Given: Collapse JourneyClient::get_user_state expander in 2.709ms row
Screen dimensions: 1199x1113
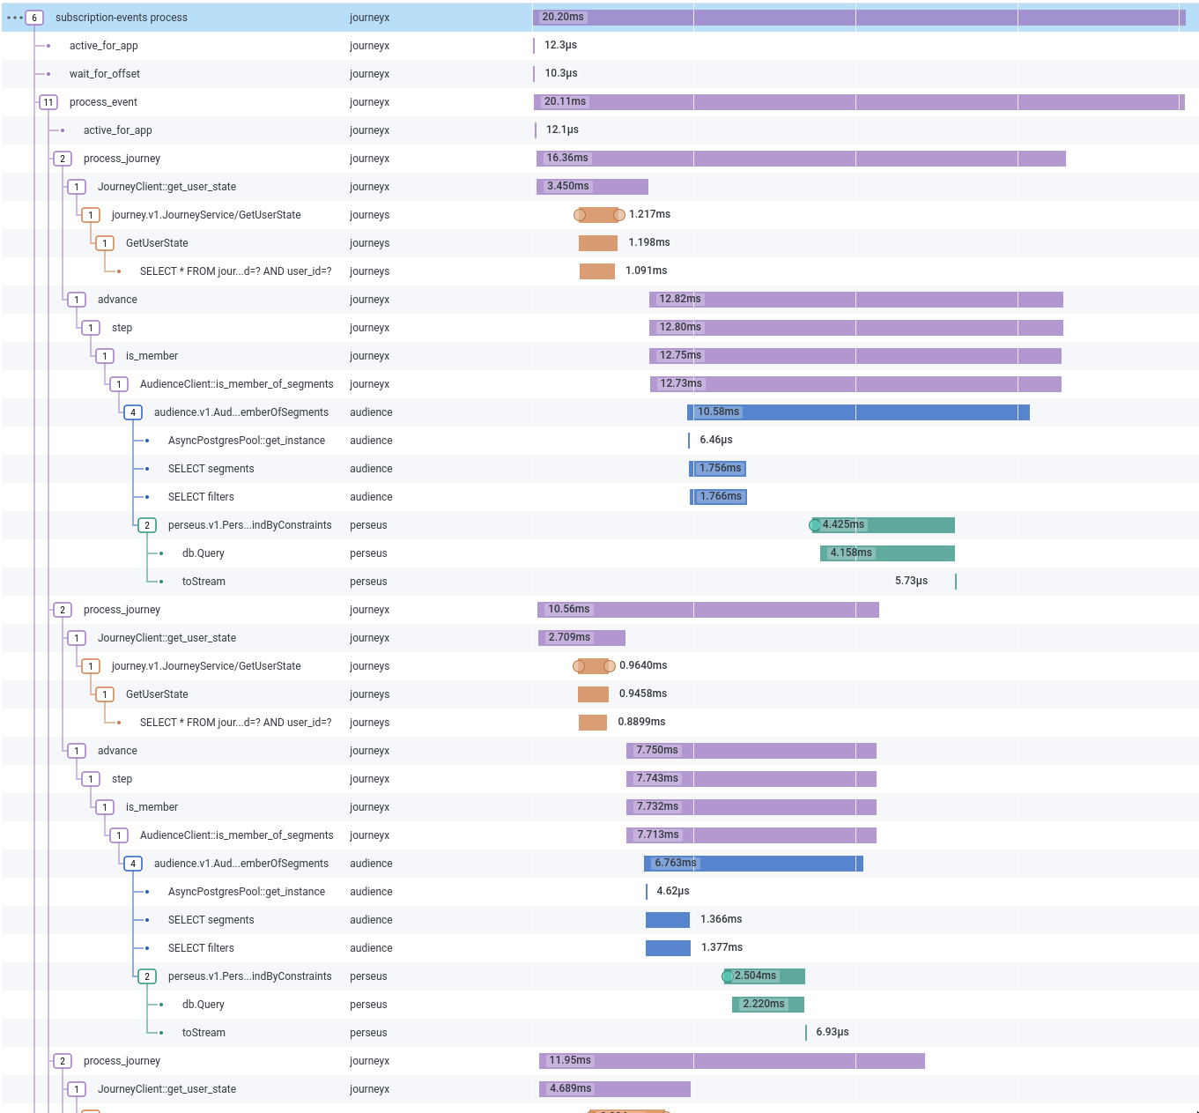Looking at the screenshot, I should [77, 638].
